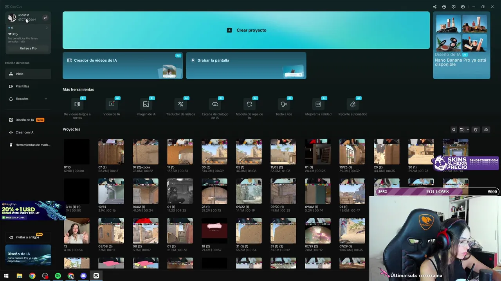Open project 11/05 (2) thumbnail
Image resolution: width=501 pixels, height=281 pixels.
tap(283, 152)
